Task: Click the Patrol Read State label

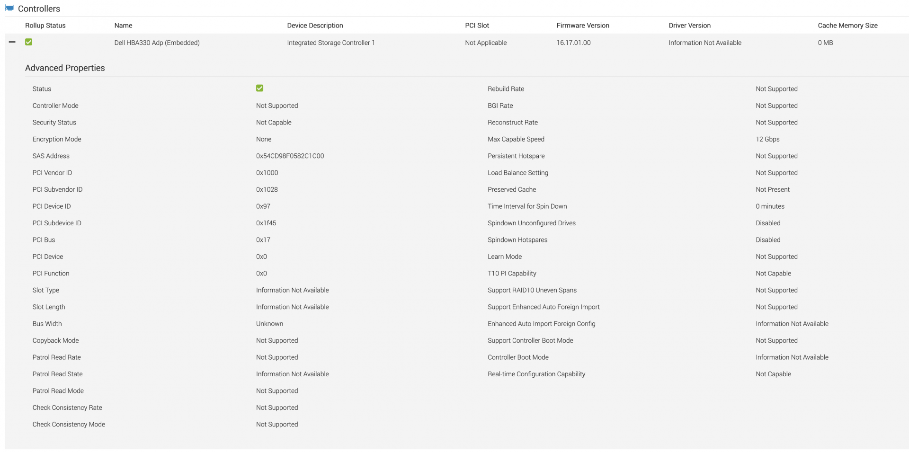Action: coord(57,374)
